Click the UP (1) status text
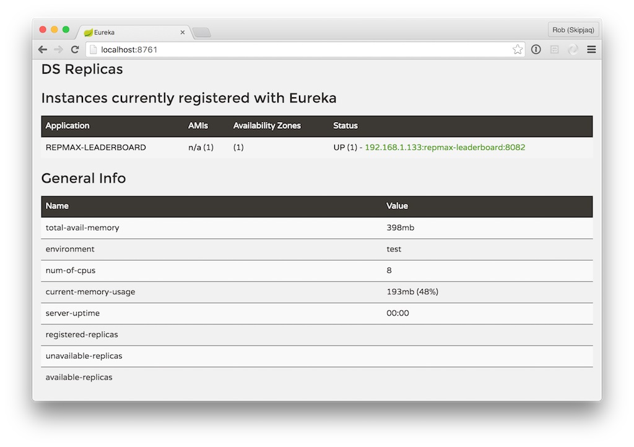634x447 pixels. click(x=345, y=147)
